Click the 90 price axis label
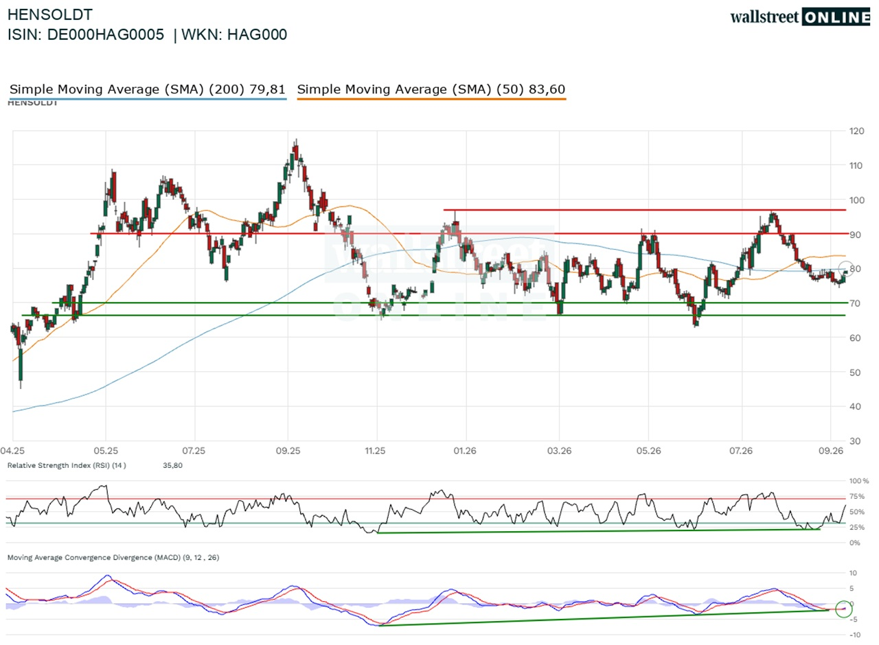Screen dimensions: 879x645 (854, 234)
